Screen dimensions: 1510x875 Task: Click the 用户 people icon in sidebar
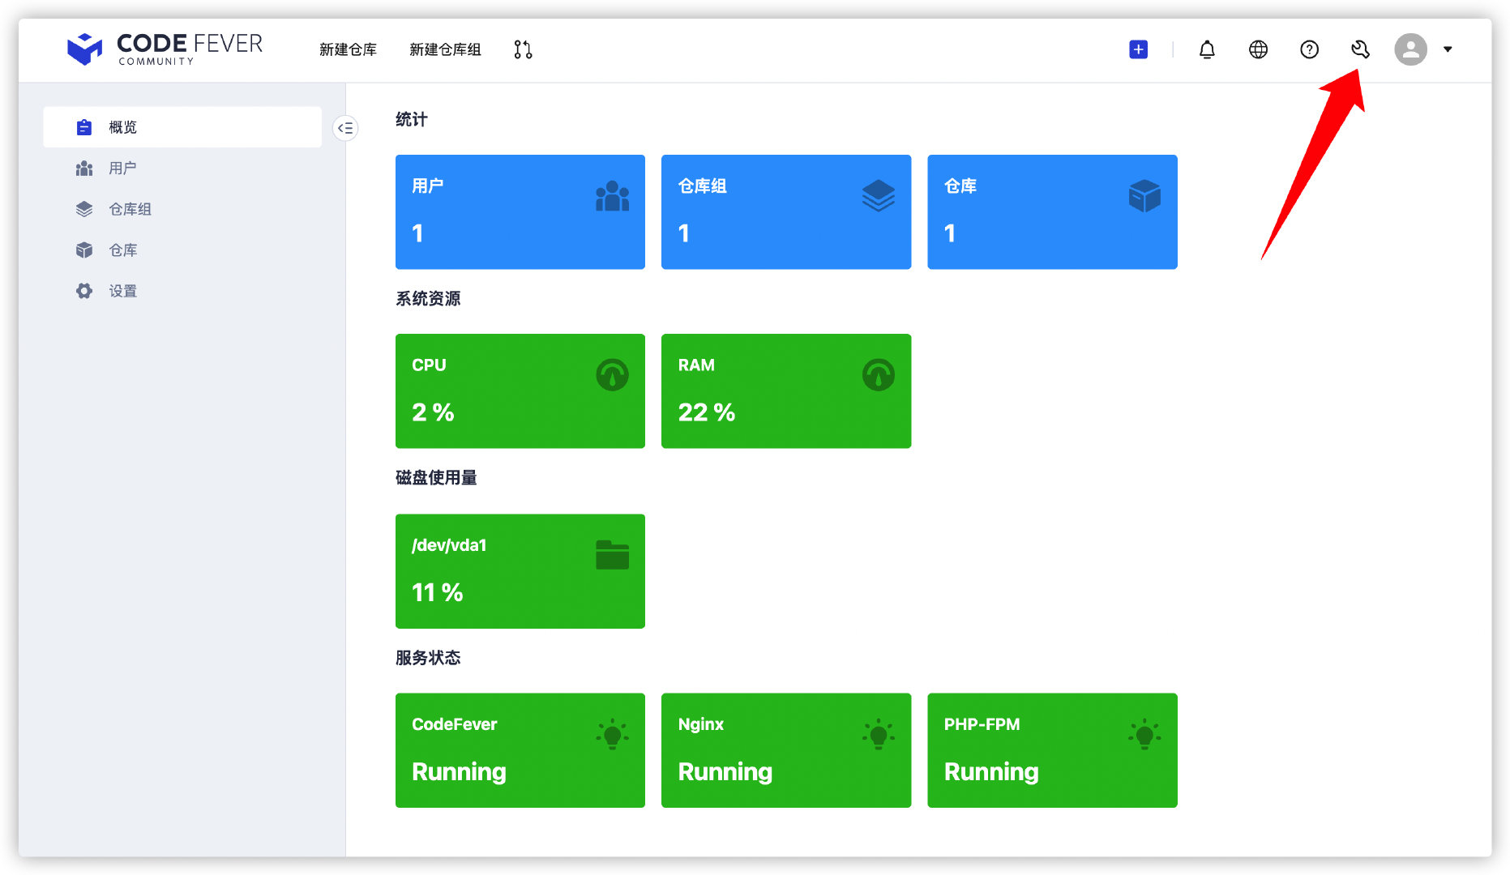click(x=84, y=169)
